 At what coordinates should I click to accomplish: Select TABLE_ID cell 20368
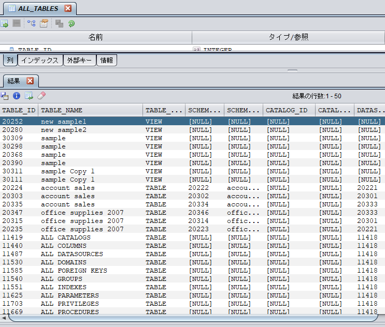(19, 155)
